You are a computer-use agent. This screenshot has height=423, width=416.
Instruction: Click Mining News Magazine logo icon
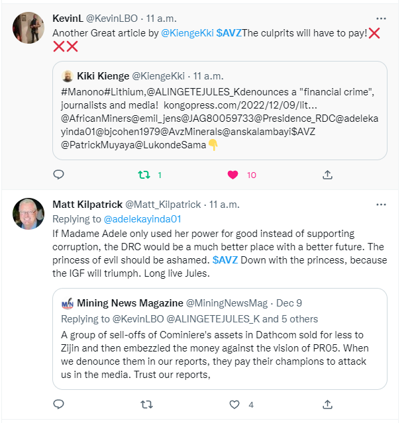(68, 303)
